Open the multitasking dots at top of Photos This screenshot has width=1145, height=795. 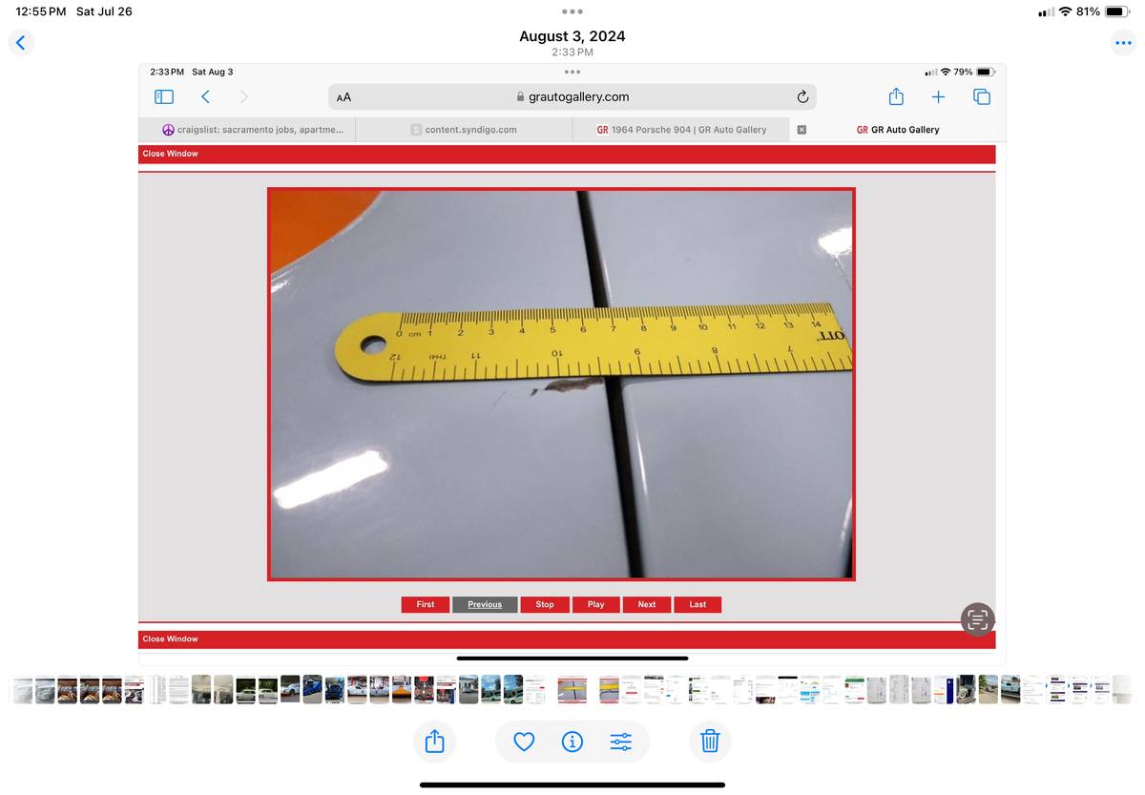tap(572, 11)
